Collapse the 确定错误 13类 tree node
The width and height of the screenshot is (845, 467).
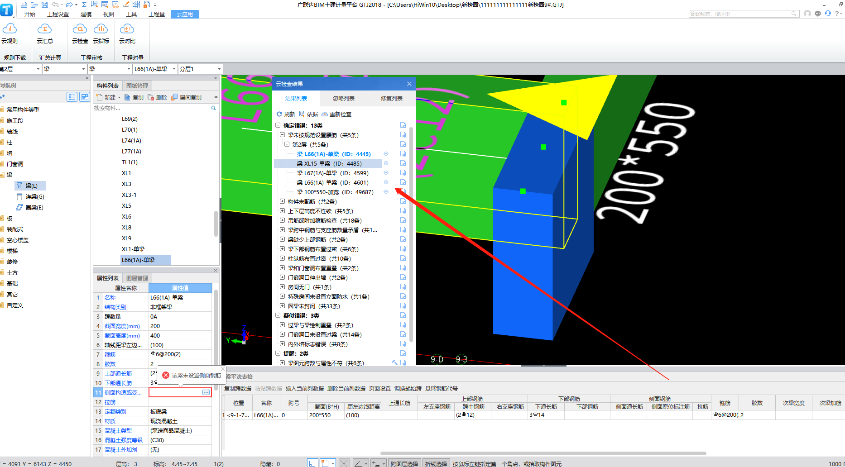pyautogui.click(x=278, y=125)
